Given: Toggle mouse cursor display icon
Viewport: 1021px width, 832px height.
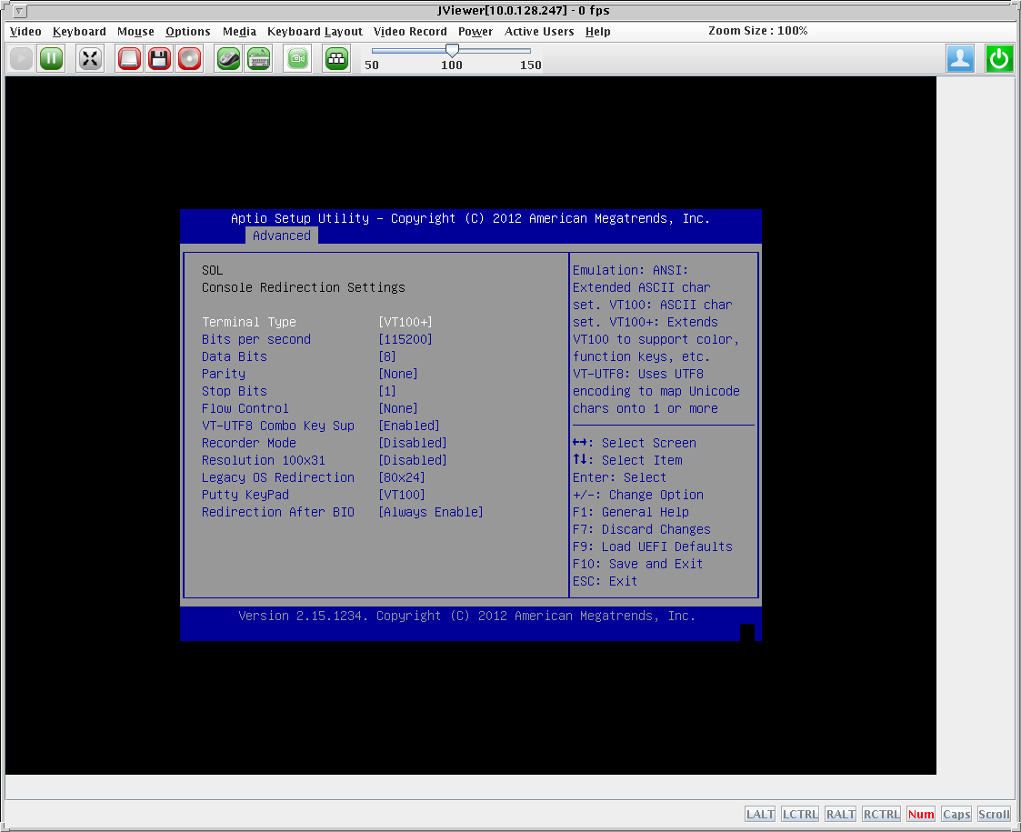Looking at the screenshot, I should coord(228,59).
